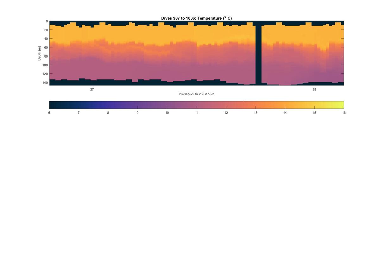The image size is (380, 280).
Task: Click the colorbar tick label '16'
Action: (x=344, y=113)
